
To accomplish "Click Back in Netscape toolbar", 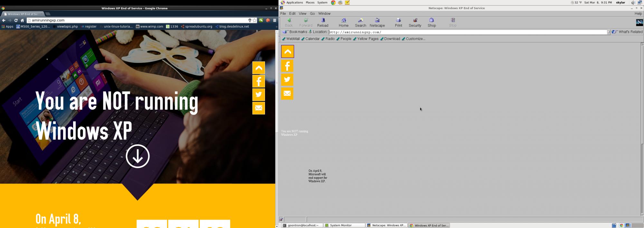I will pyautogui.click(x=289, y=23).
